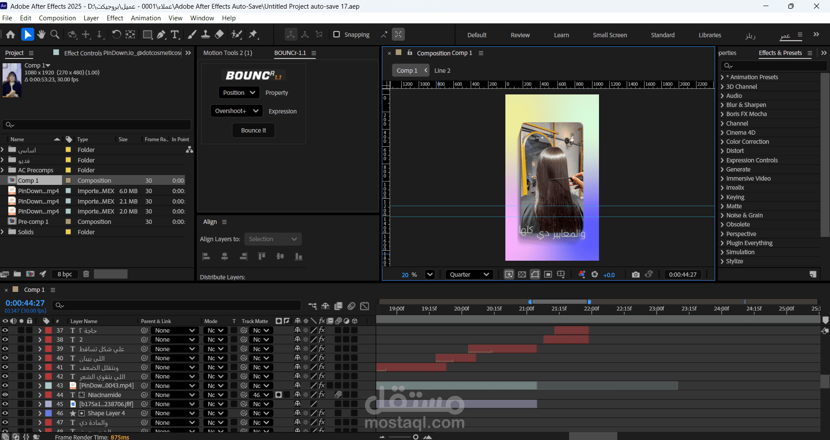
Task: Toggle visibility of Niacinamide layer
Action: [x=5, y=395]
